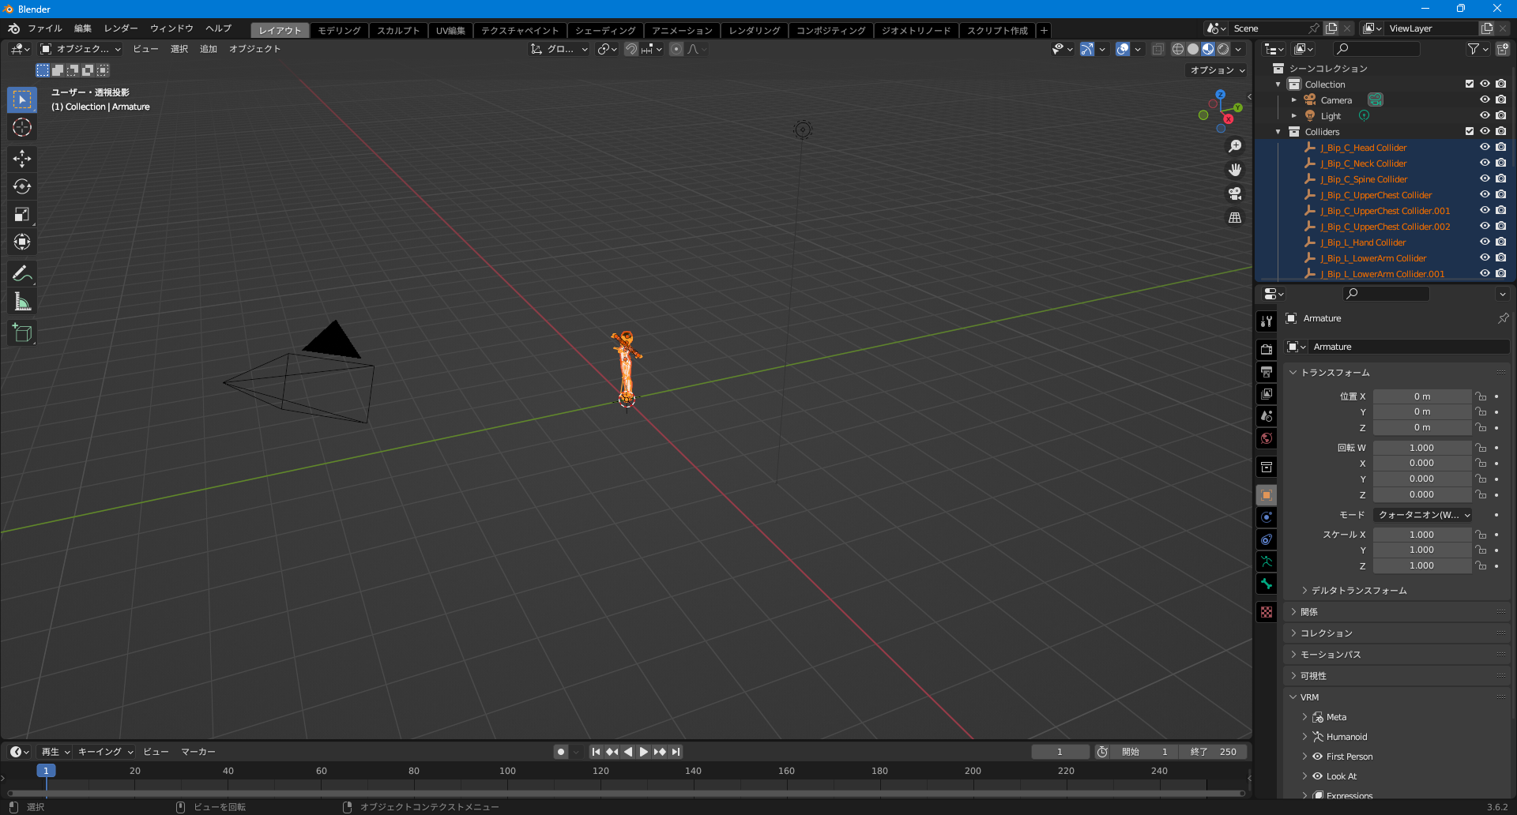1517x815 pixels.
Task: Uncheck the Colliders collection checkbox
Action: pos(1470,131)
